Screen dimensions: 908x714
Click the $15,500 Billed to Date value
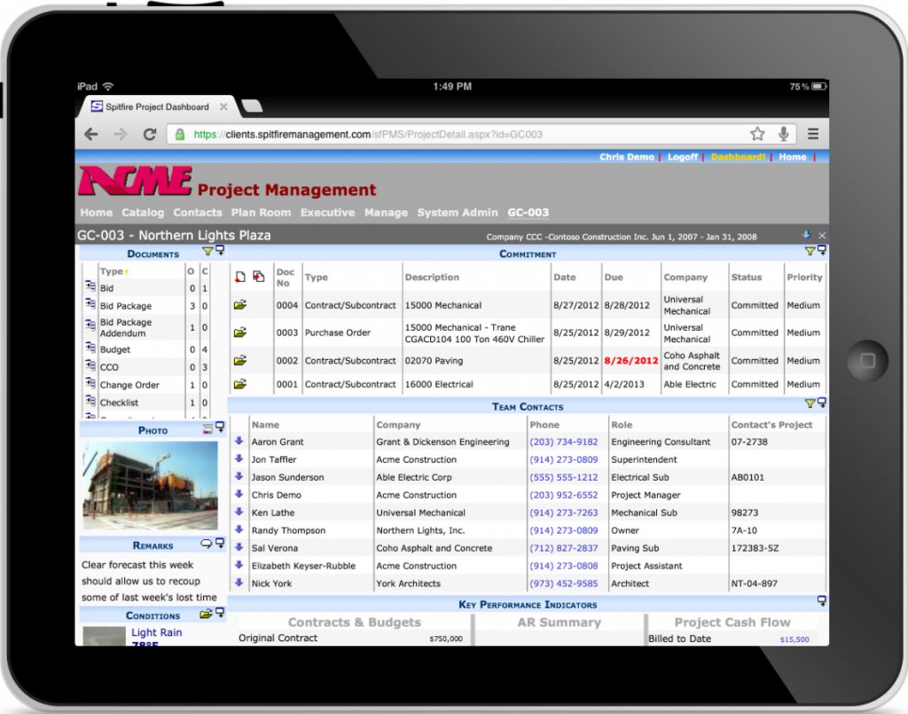tap(794, 639)
